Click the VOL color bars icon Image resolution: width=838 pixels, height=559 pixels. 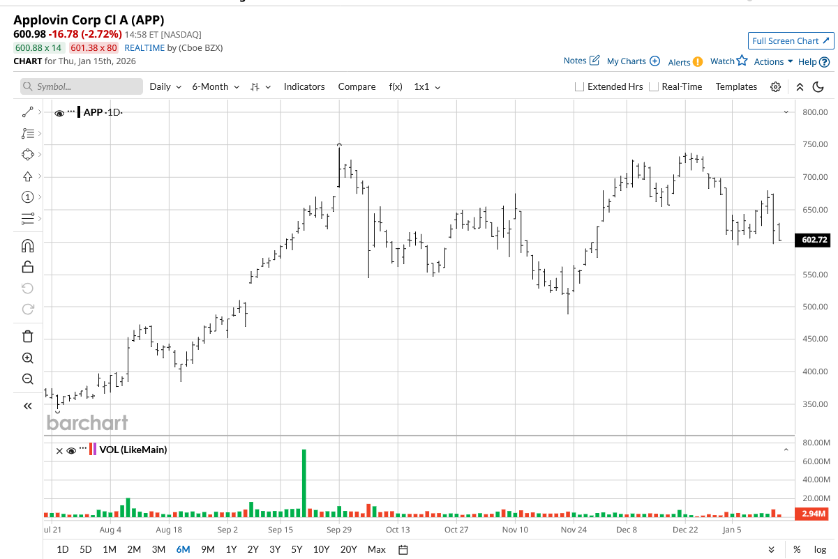(x=93, y=450)
